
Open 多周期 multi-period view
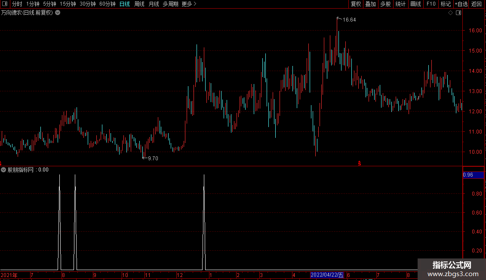(x=170, y=4)
